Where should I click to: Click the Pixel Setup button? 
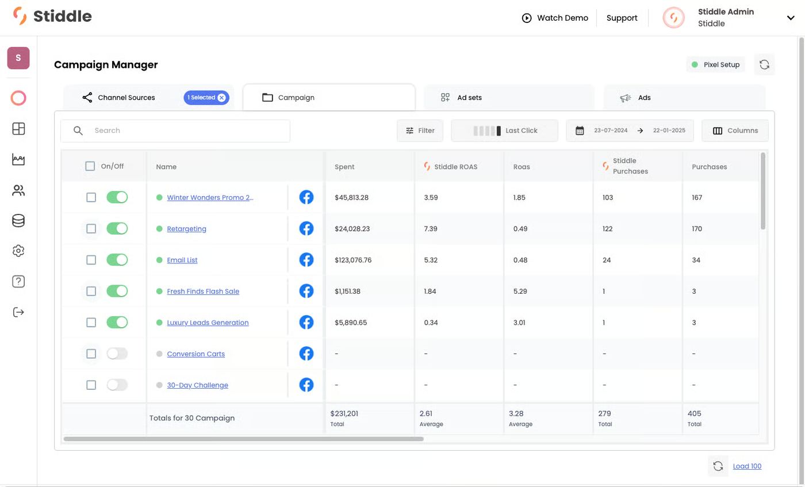pos(715,64)
